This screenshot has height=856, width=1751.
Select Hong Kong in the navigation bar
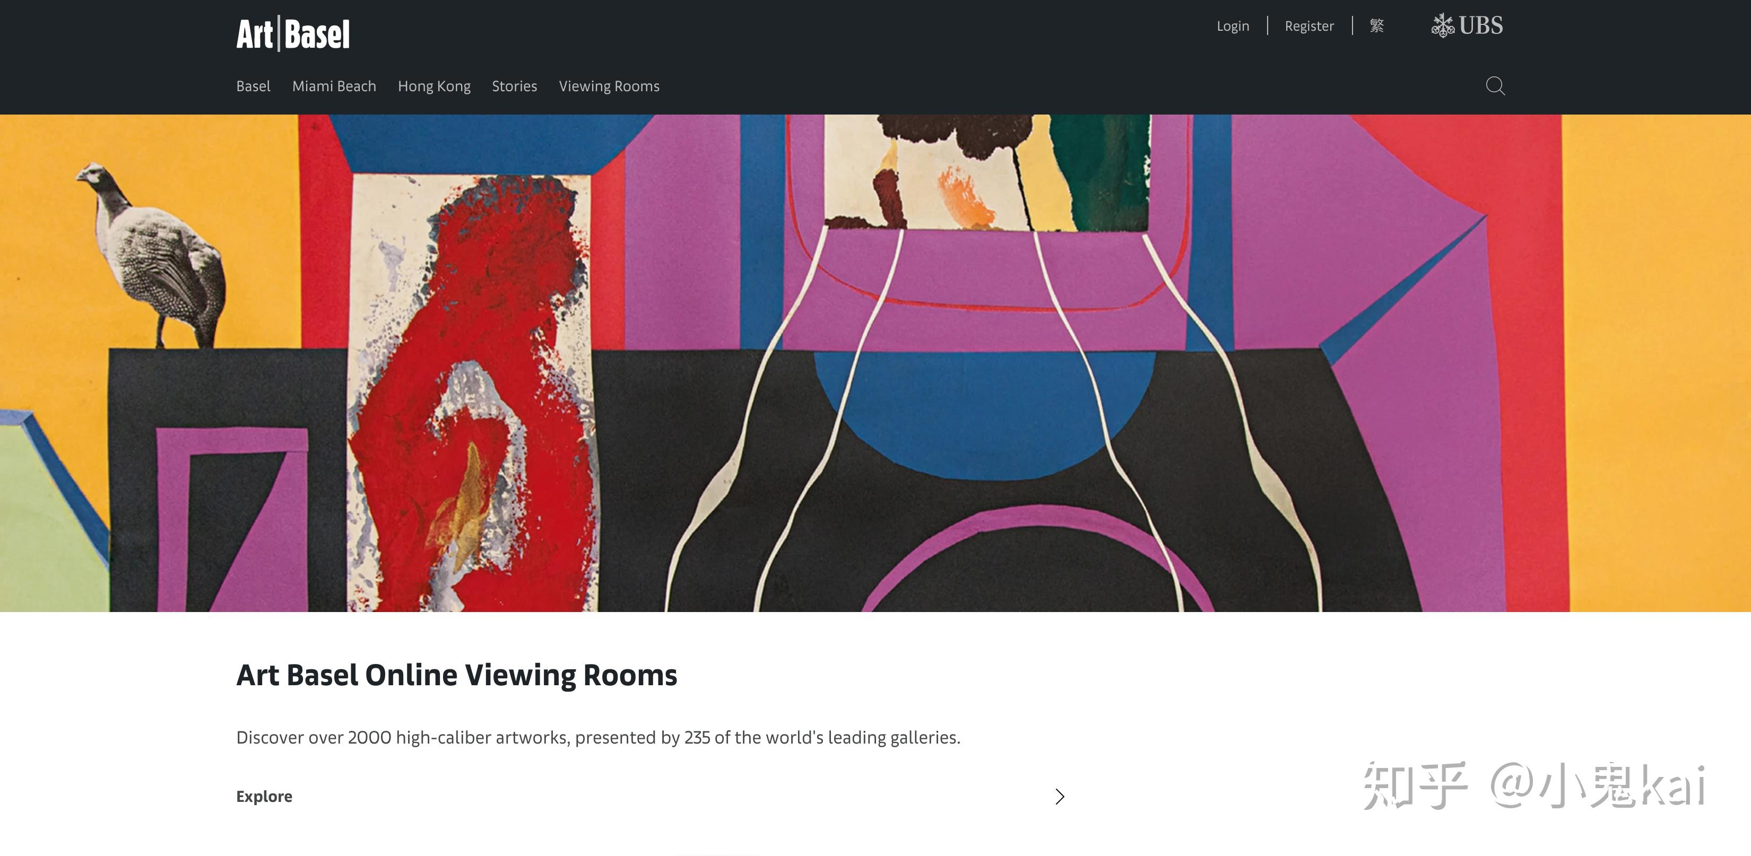(x=434, y=86)
